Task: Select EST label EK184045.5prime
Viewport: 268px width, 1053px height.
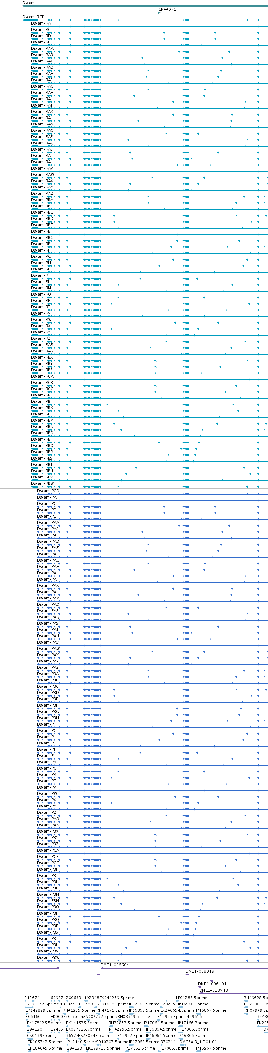Action: point(45,1048)
